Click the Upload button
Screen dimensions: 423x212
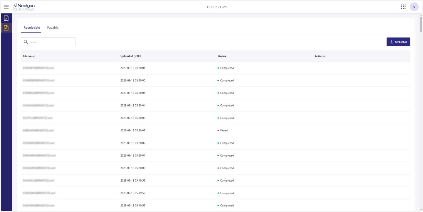398,42
